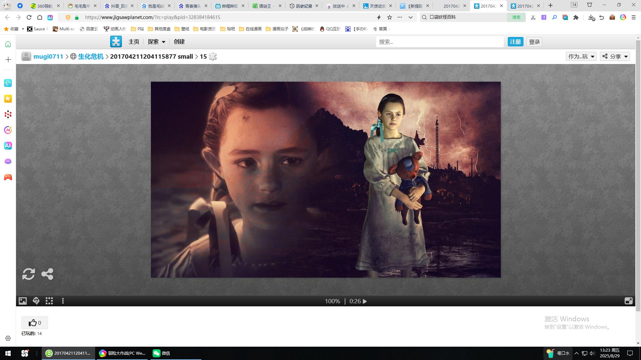
Task: Arrange pieces with the grid icon
Action: coord(49,301)
